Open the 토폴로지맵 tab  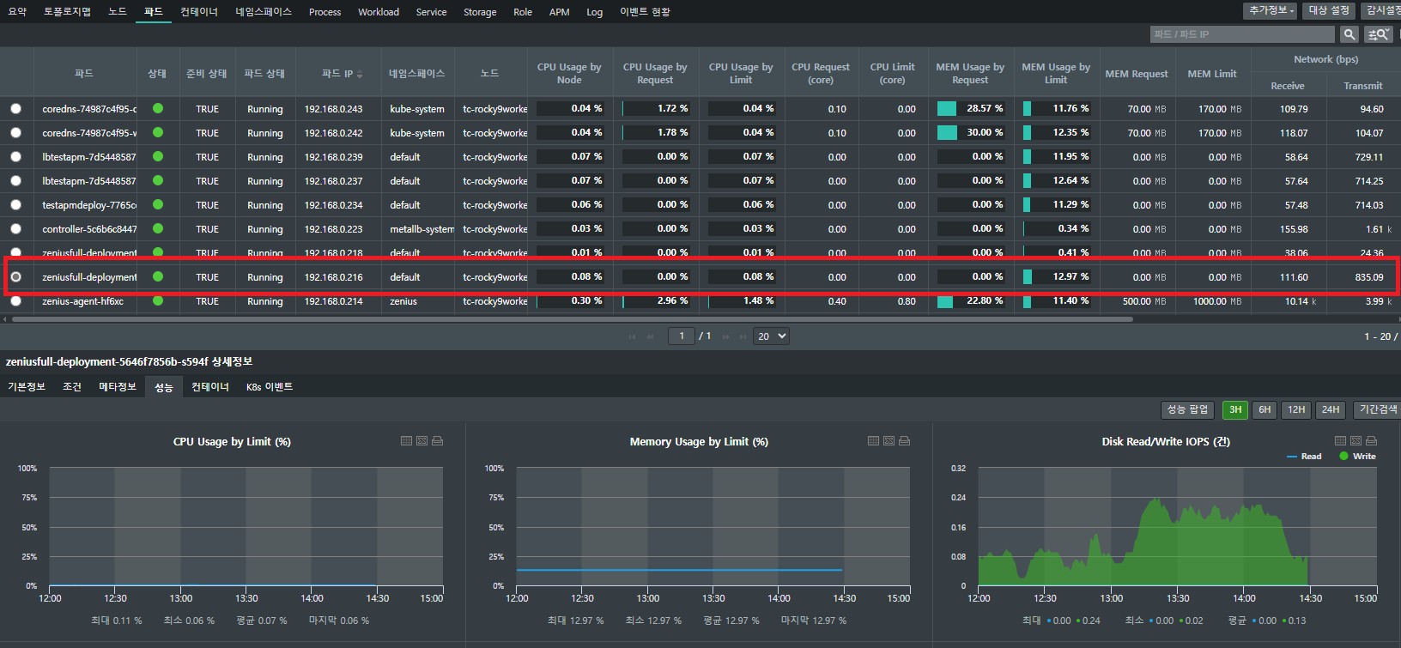coord(67,12)
